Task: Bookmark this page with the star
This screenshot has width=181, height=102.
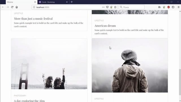Action: [115, 7]
